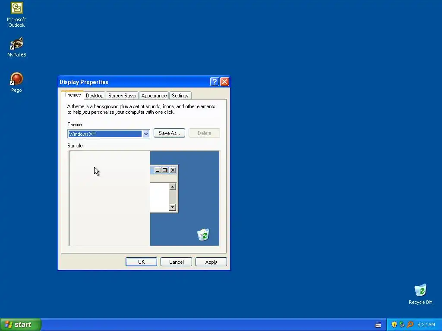Click the Recycle Bin icon in theme sample
This screenshot has width=442, height=331.
coord(203,235)
